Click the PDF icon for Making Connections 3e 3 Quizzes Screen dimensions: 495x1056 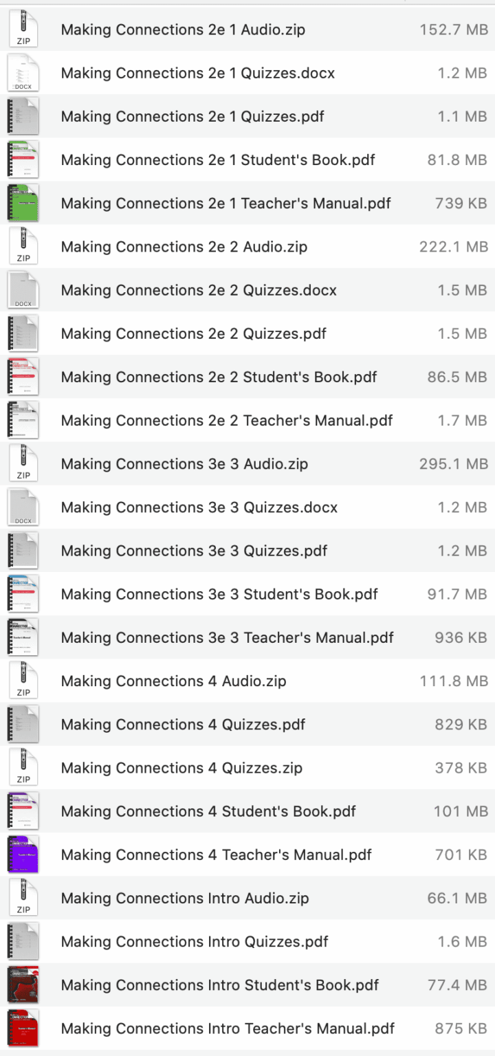tap(23, 550)
